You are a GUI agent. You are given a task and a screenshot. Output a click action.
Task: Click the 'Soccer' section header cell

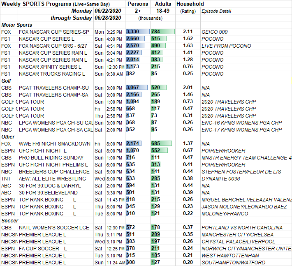[10, 221]
